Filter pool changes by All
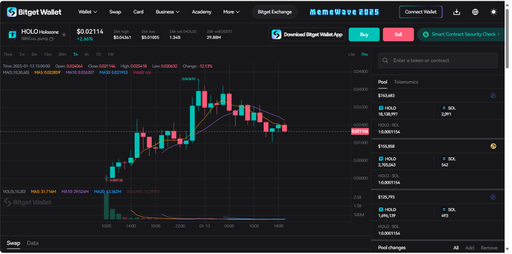512x254 pixels. coord(456,248)
